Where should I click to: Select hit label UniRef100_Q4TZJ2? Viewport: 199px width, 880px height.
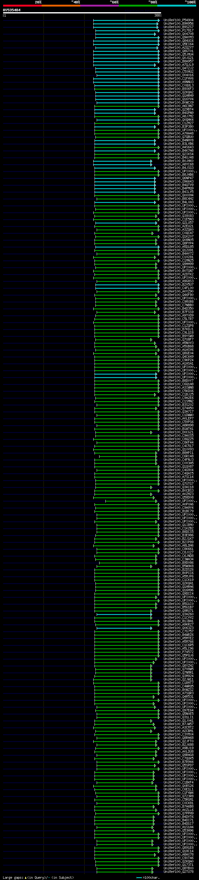click(x=178, y=68)
